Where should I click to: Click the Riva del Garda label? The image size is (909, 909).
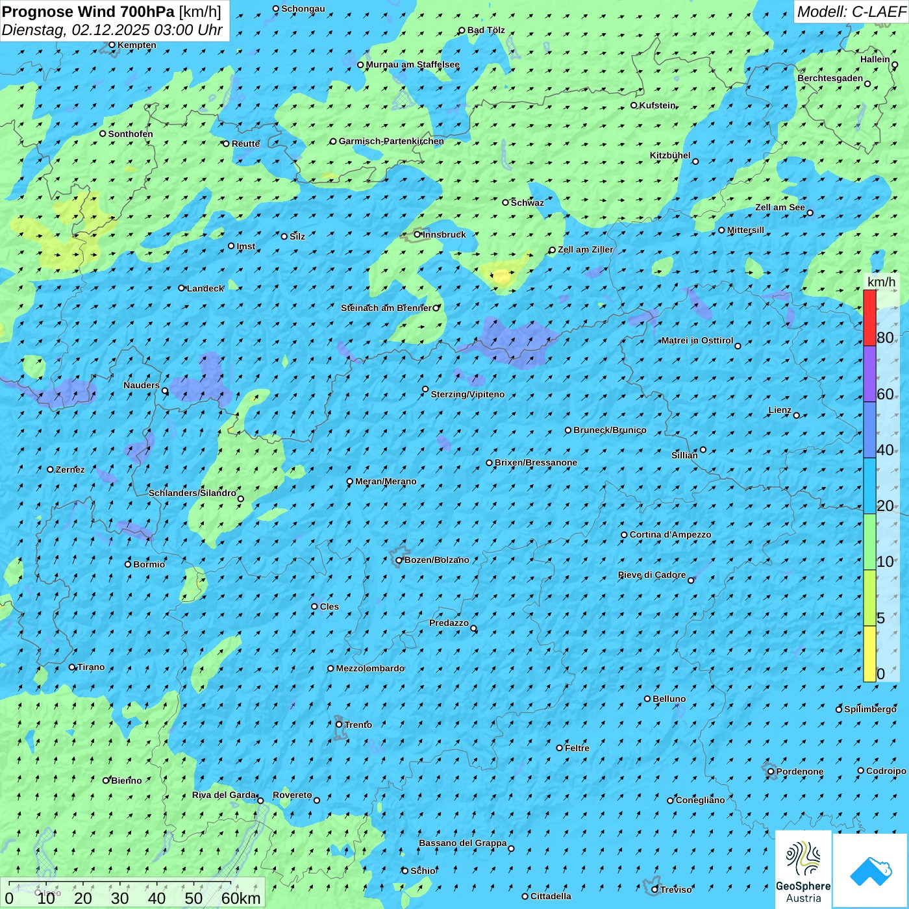point(224,795)
